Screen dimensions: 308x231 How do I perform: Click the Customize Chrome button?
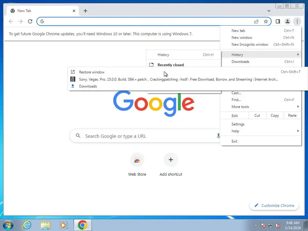(274, 205)
